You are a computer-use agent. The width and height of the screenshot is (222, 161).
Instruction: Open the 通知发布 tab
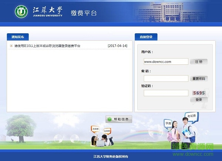[18, 37]
